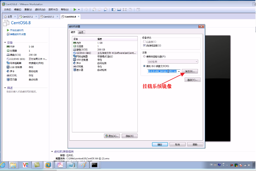Click the display icon in the left device panel

(x=8, y=80)
